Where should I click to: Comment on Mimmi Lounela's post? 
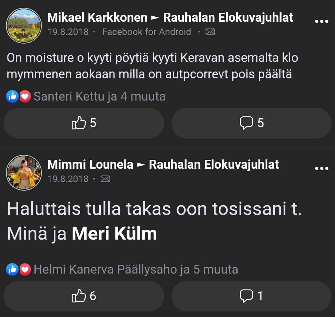coord(252,296)
